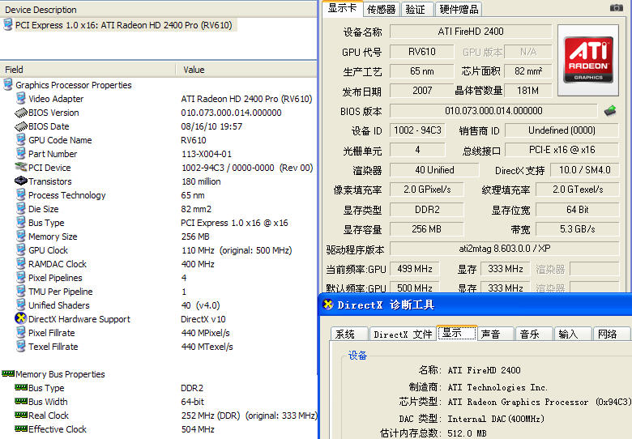This screenshot has height=439, width=632.
Task: Click the DirectX memory total 512.0 MB
Action: (x=467, y=433)
